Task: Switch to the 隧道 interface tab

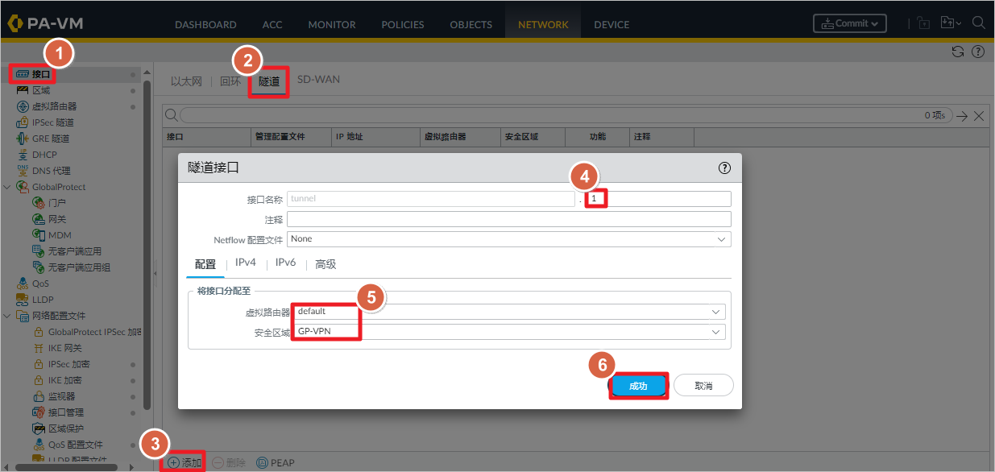Action: click(x=269, y=81)
